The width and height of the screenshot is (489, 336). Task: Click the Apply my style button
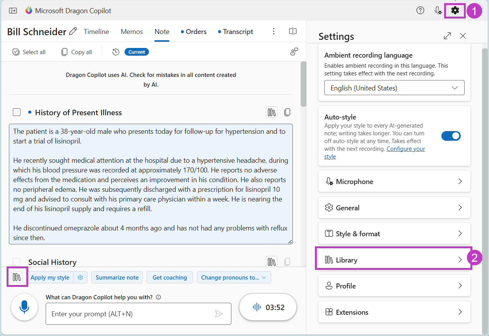click(x=50, y=277)
